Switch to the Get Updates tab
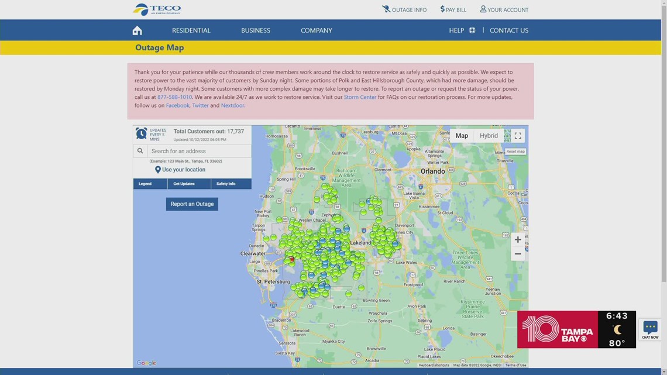667x375 pixels. point(184,183)
